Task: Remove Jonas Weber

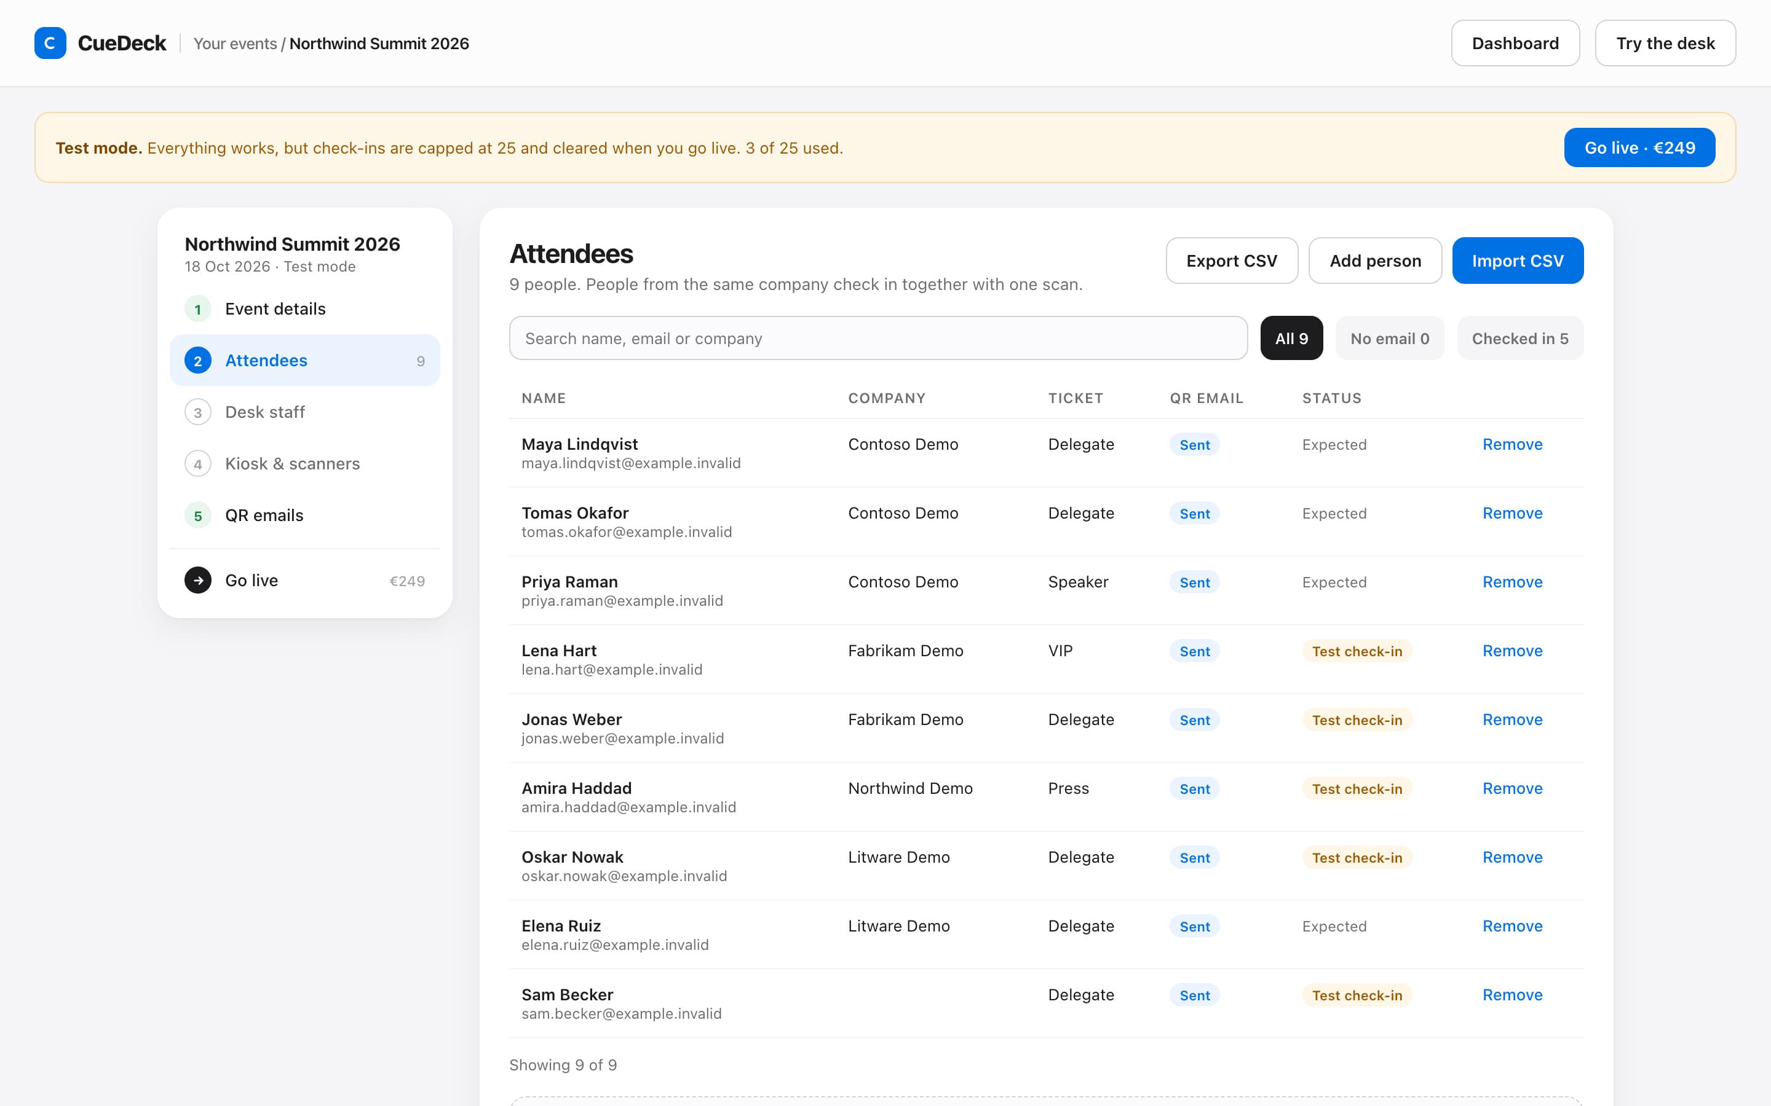Action: 1512,719
